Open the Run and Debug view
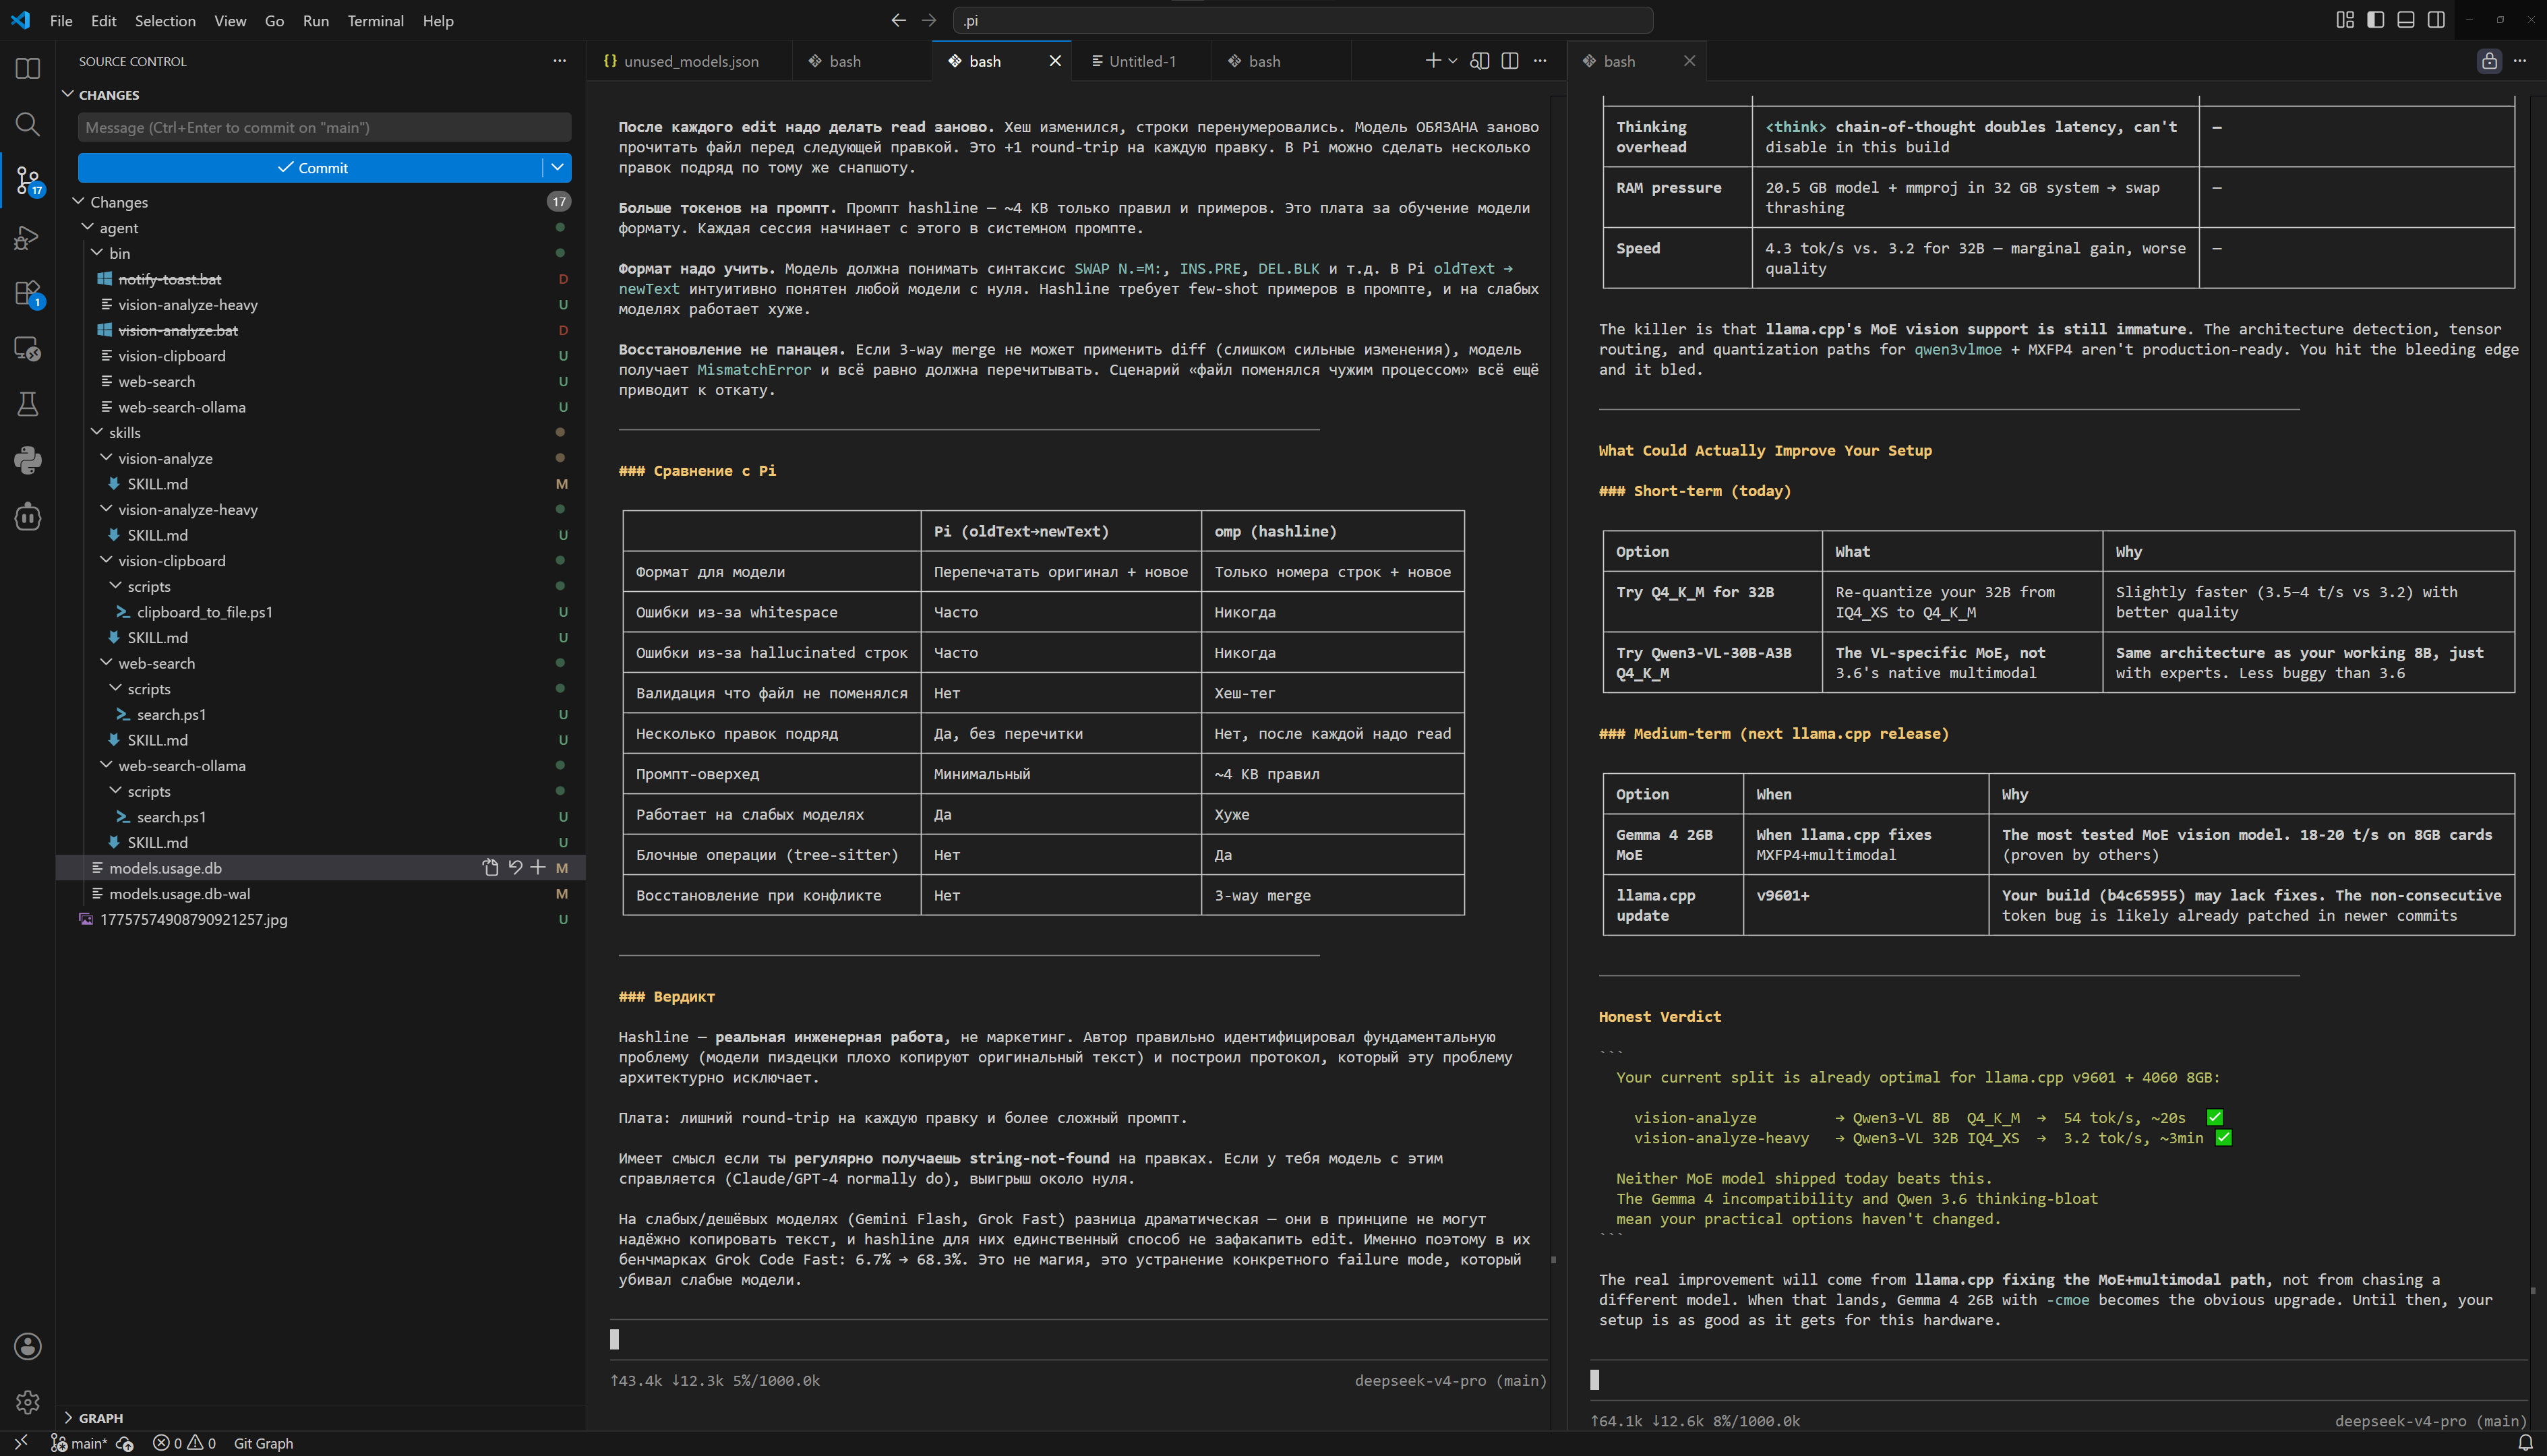Image resolution: width=2547 pixels, height=1456 pixels. [x=28, y=237]
